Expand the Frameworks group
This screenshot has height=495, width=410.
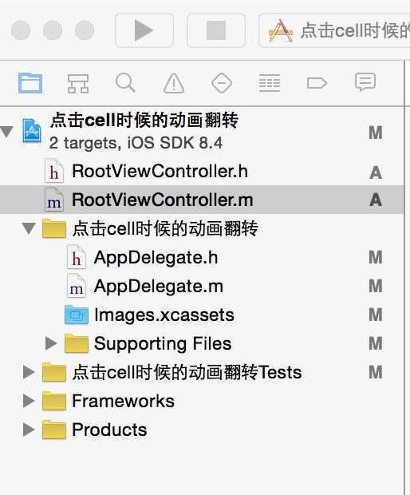tap(29, 401)
